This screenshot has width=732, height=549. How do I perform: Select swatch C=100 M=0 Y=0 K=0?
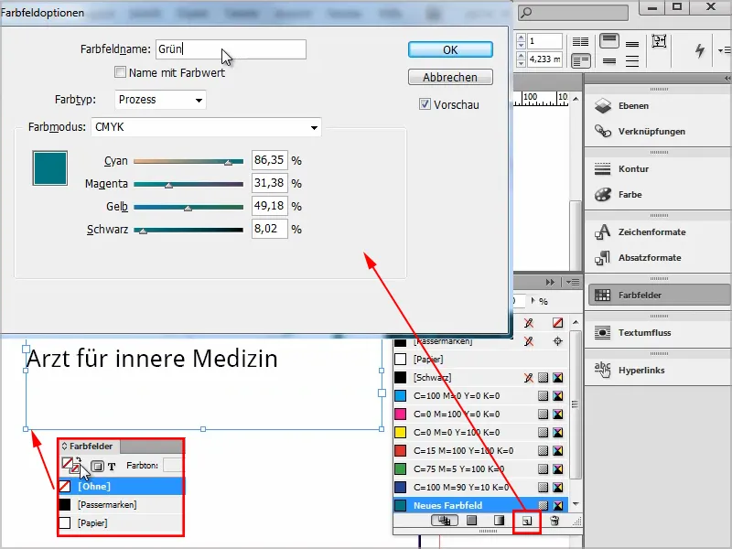point(481,396)
